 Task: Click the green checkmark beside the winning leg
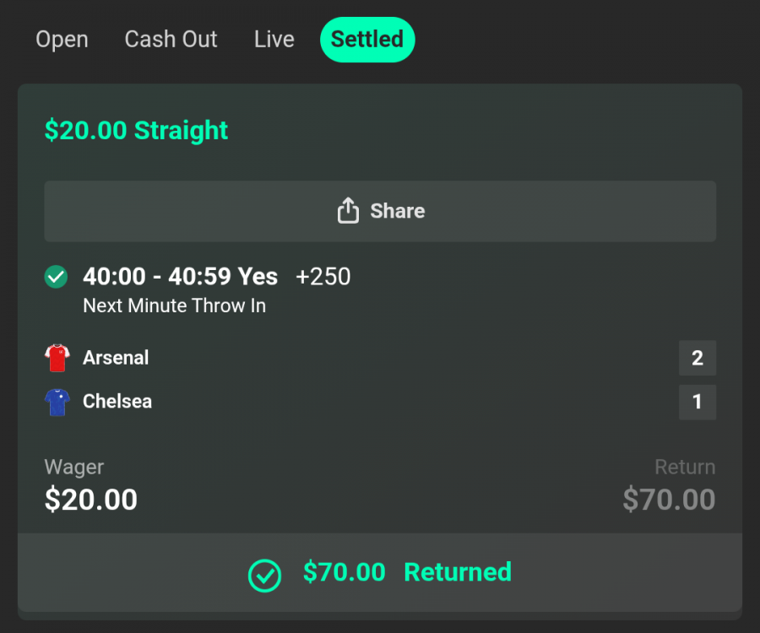tap(55, 276)
